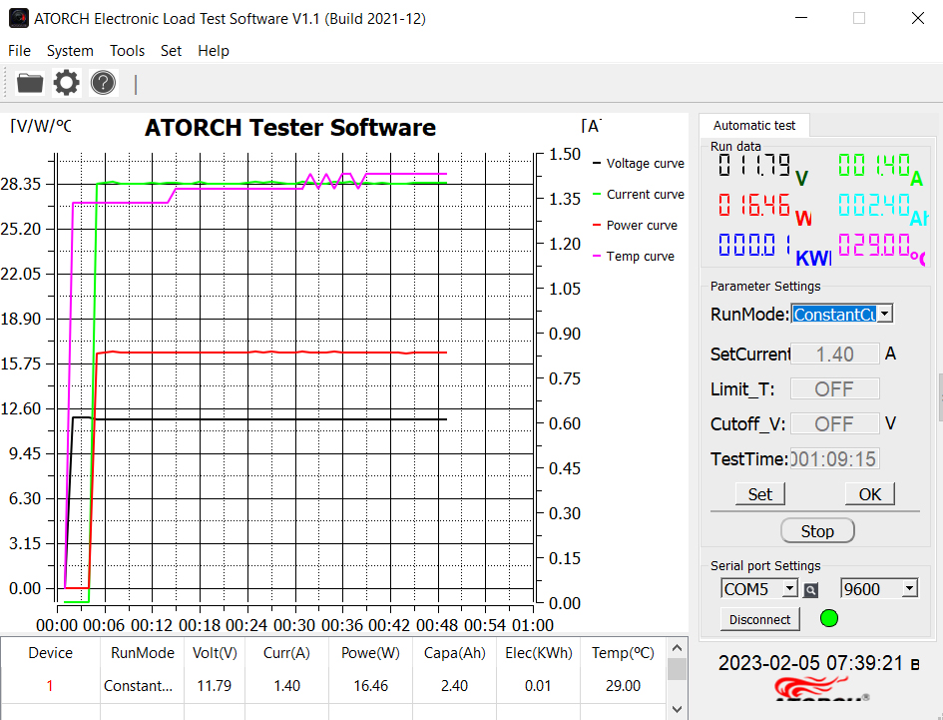Click the cyan Ah capacity readout

tap(883, 210)
